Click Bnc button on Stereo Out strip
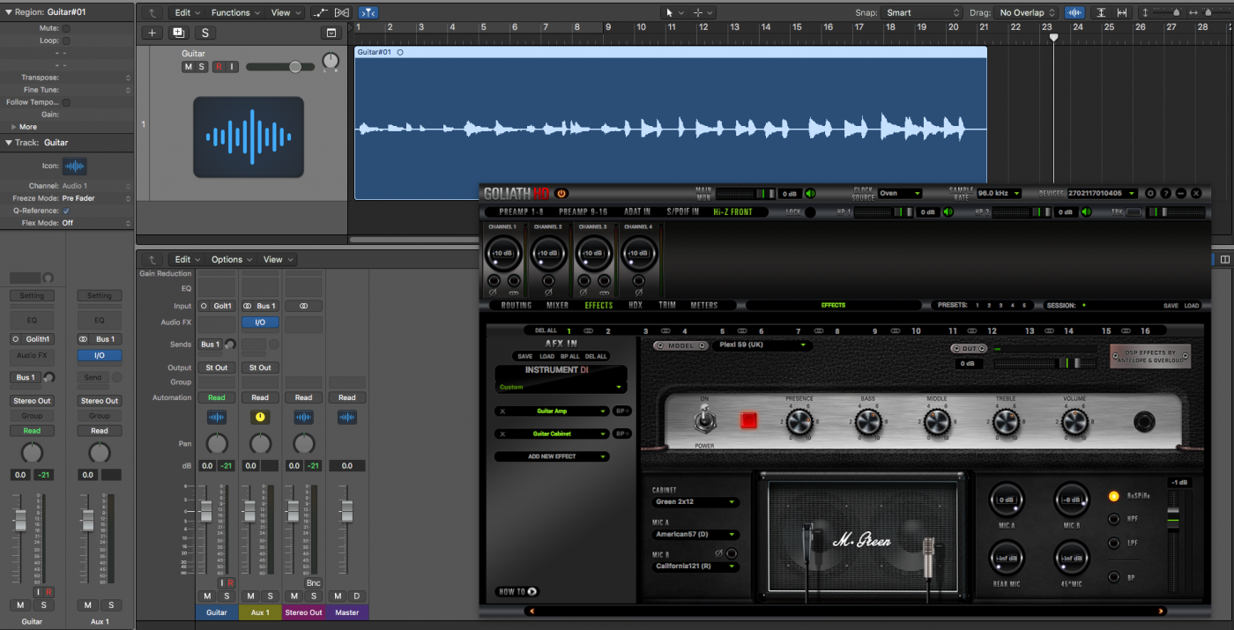1234x630 pixels. [313, 583]
